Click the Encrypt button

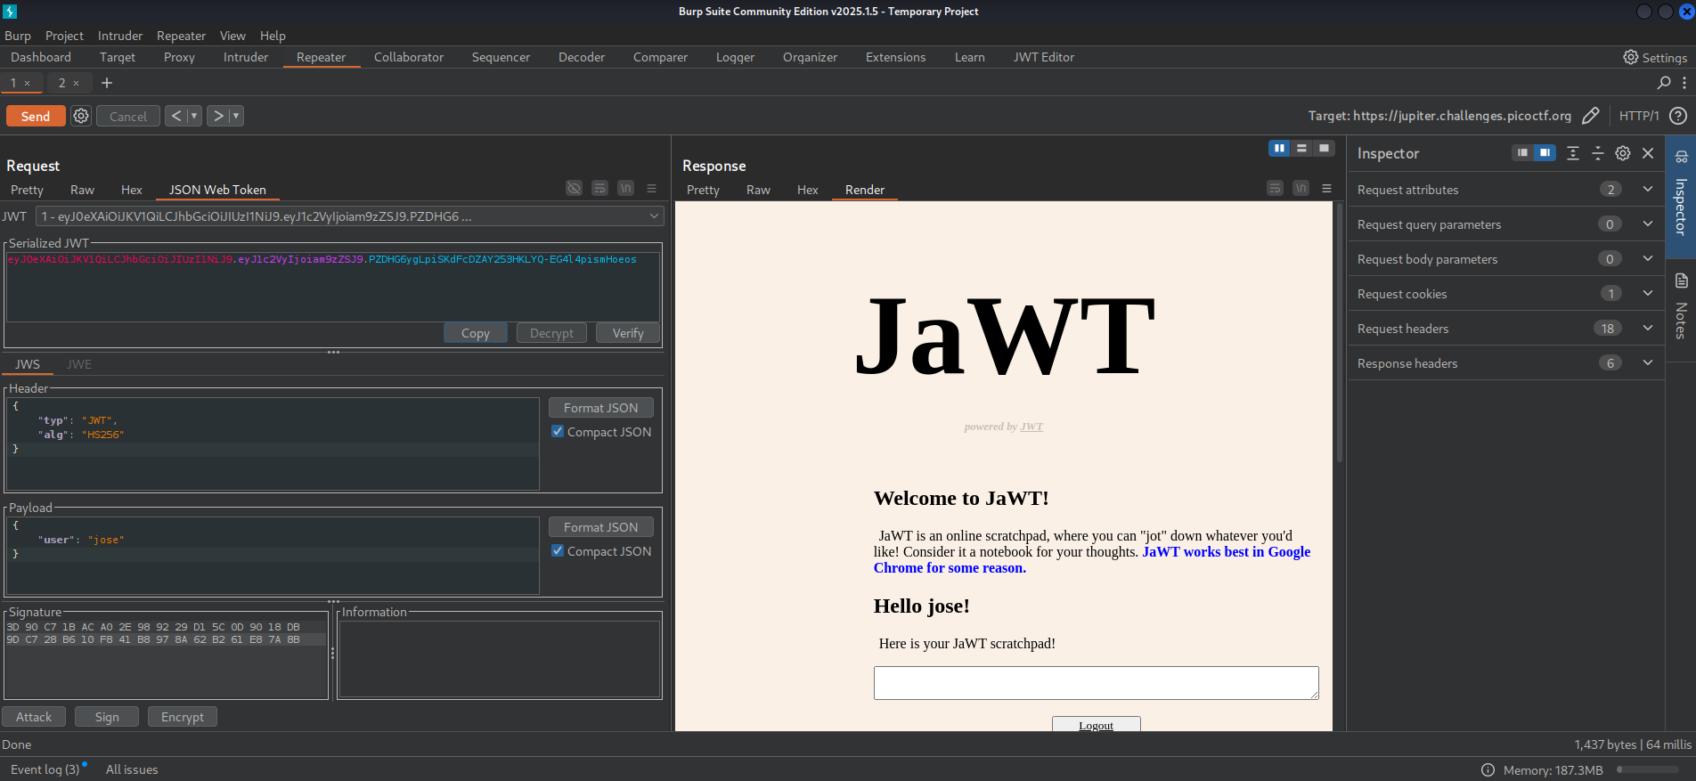(183, 717)
